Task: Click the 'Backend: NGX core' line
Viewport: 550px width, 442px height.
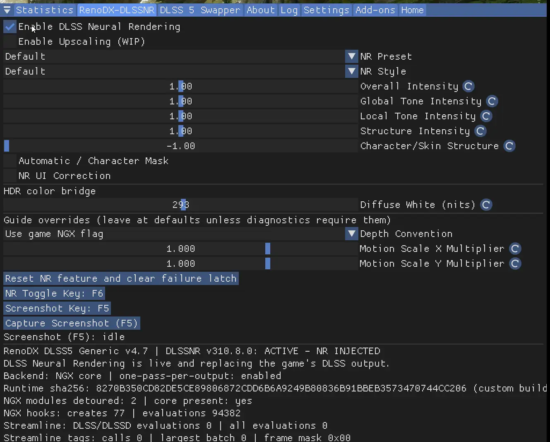Action: tap(142, 376)
